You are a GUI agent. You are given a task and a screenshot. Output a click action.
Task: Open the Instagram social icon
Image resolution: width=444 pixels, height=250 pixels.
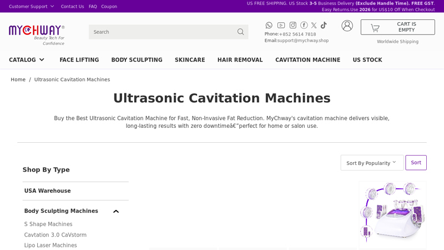(x=293, y=25)
